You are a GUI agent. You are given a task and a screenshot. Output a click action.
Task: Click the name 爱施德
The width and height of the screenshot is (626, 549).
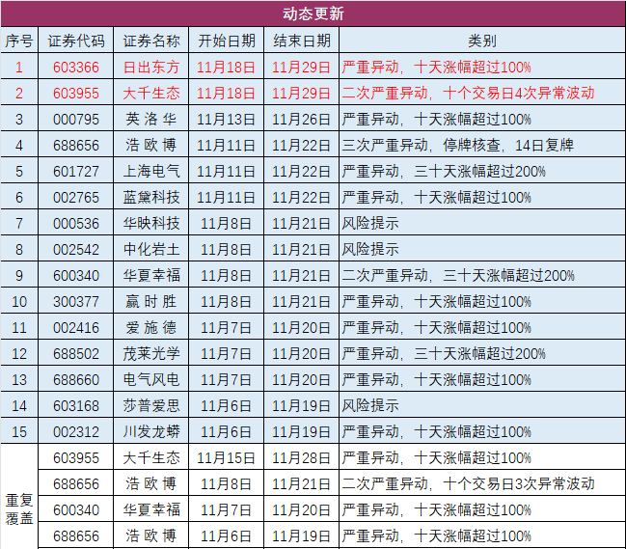(150, 328)
